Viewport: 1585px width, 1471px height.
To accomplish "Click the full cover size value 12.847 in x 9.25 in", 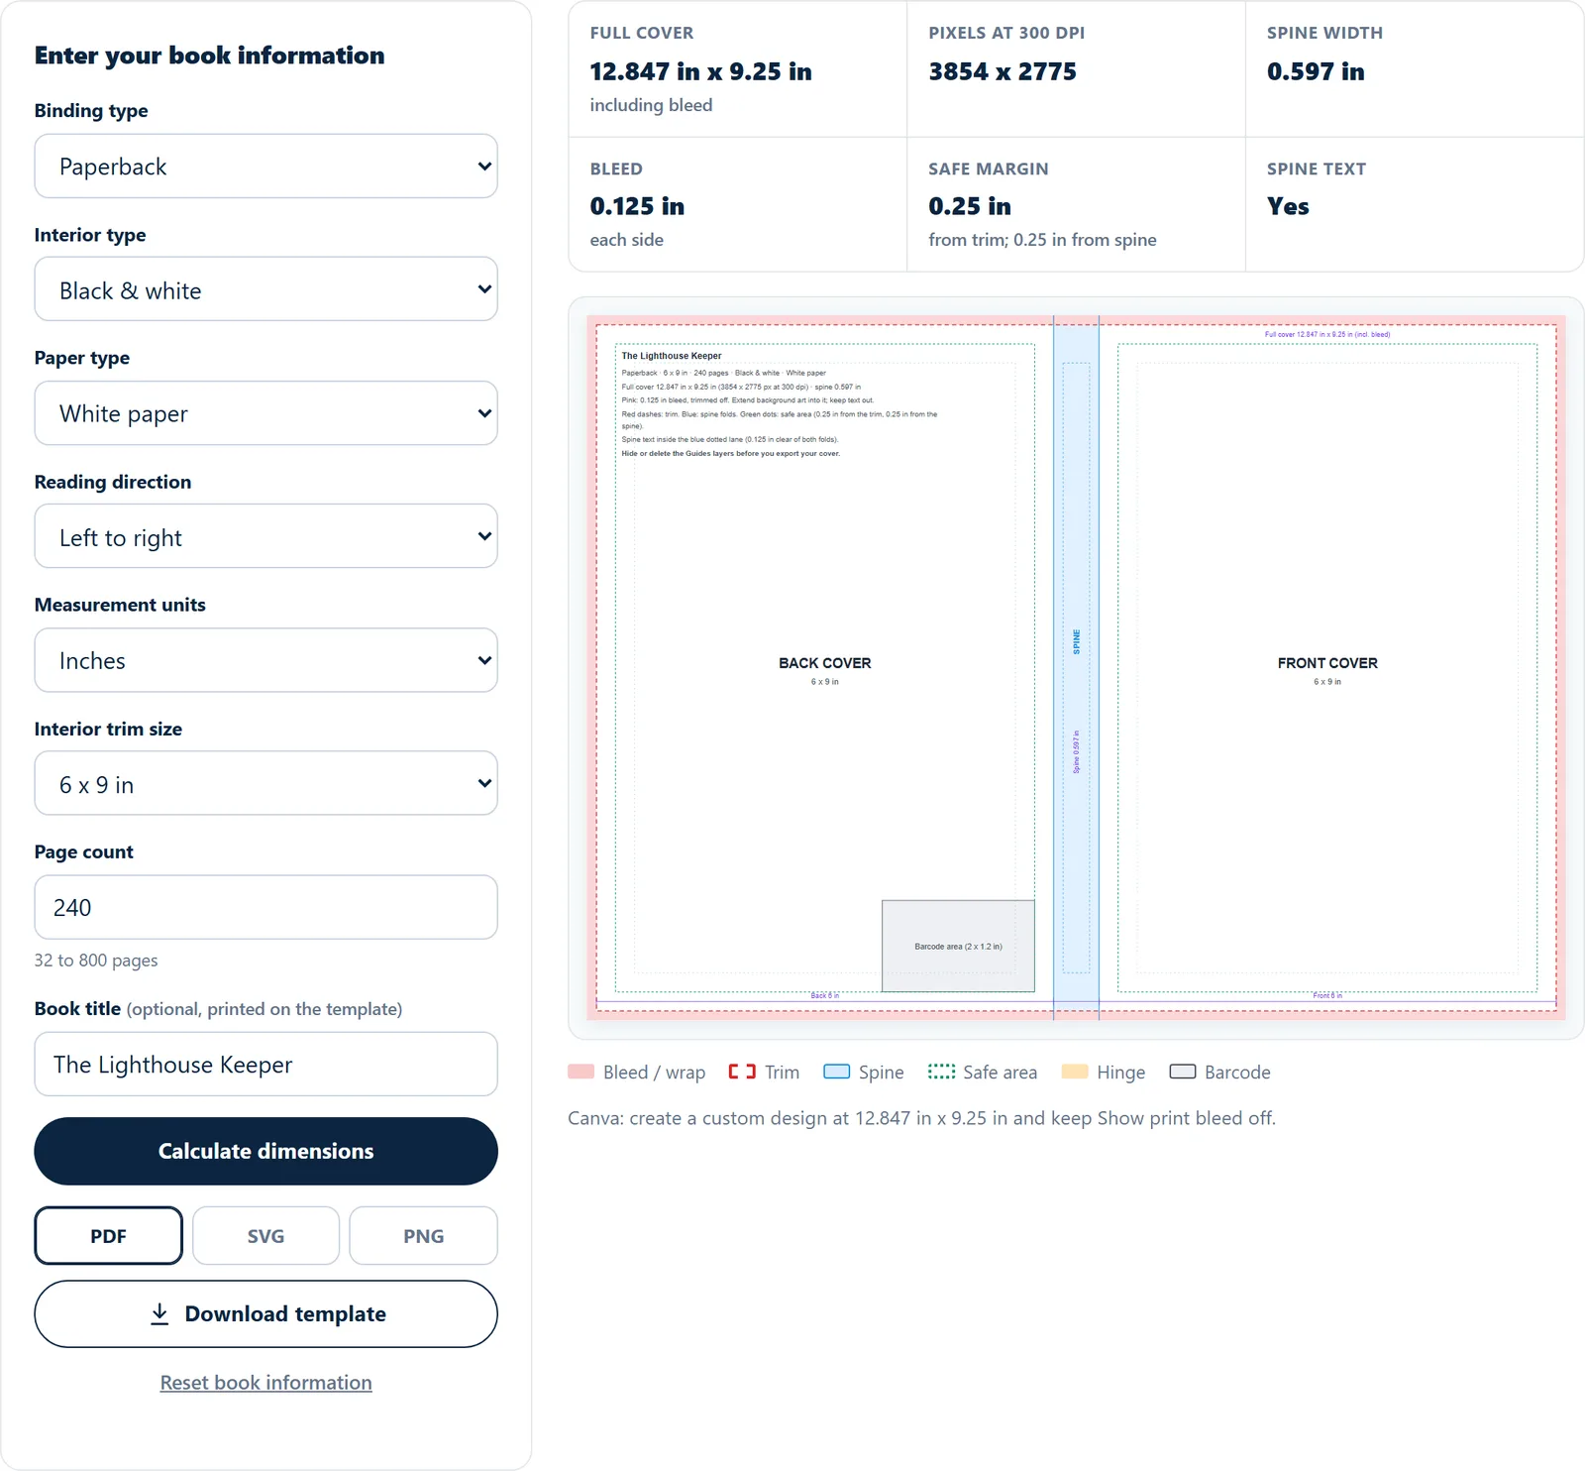I will (700, 71).
